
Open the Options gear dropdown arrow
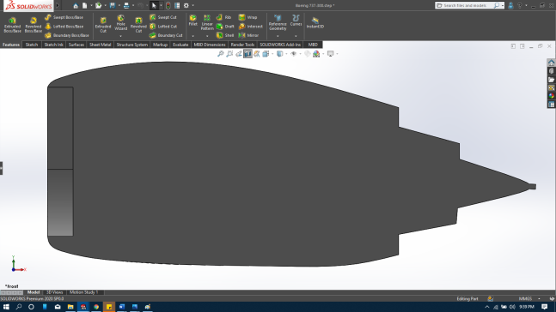(192, 5)
